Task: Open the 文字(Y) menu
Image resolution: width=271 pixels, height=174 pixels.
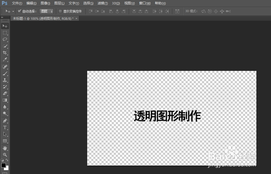Action: [x=74, y=3]
